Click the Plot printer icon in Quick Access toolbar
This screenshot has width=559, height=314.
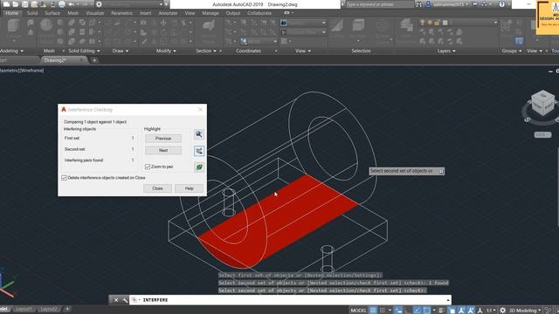(62, 4)
